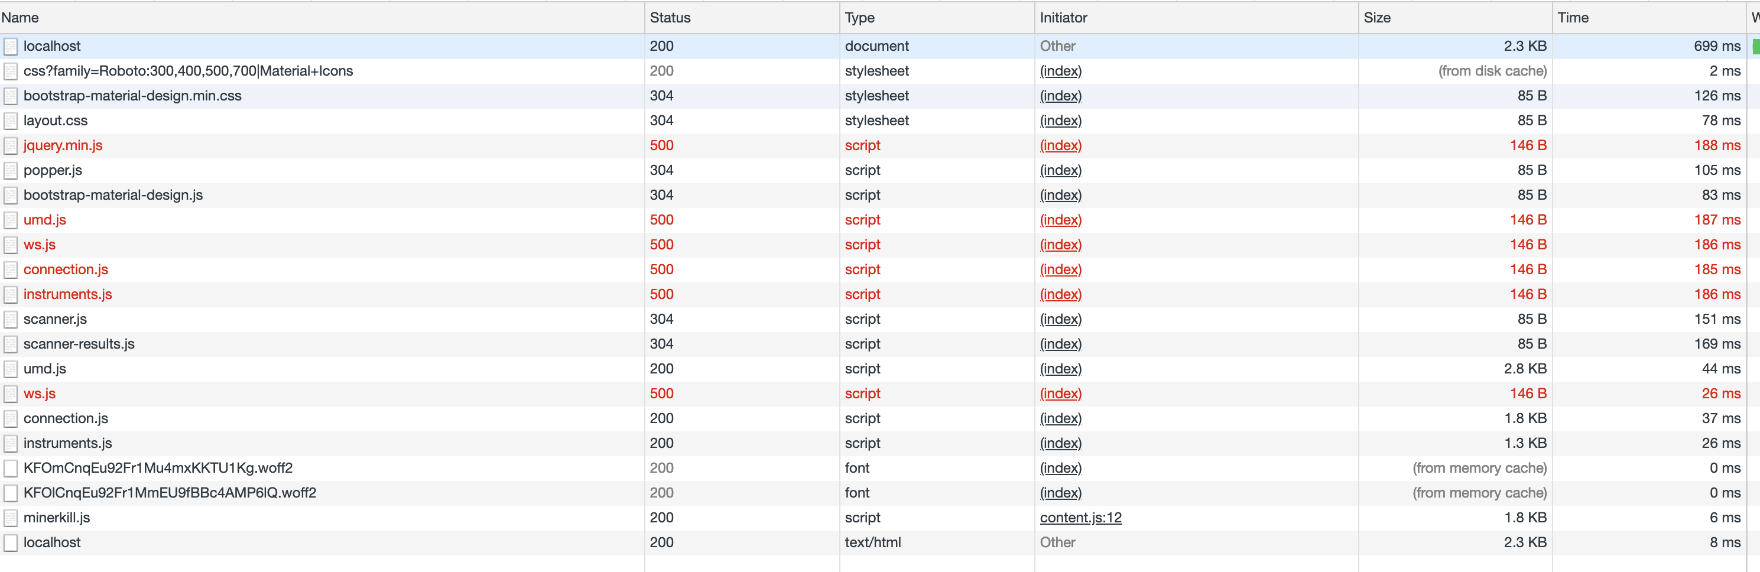Open the content.js:12 initiator link
The image size is (1760, 572).
coord(1080,517)
